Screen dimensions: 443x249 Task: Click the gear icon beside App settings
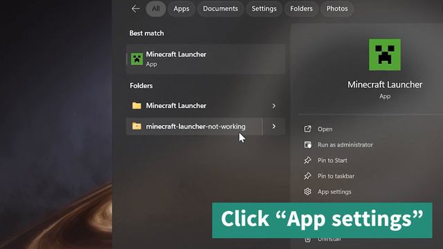pos(307,192)
